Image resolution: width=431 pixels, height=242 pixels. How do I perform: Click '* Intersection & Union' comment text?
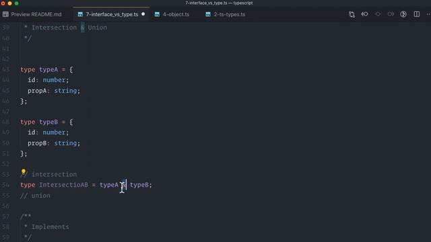pyautogui.click(x=65, y=28)
